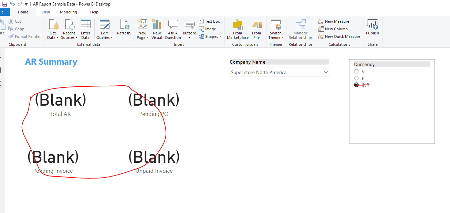Insert an Image
This screenshot has height=213, width=450.
(207, 29)
